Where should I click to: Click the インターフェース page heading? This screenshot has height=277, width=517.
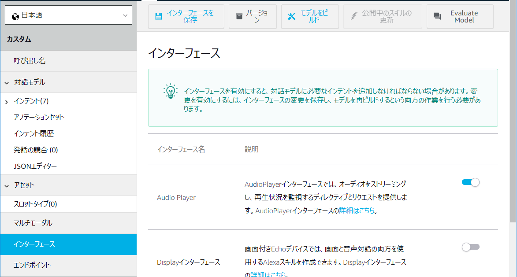[184, 53]
